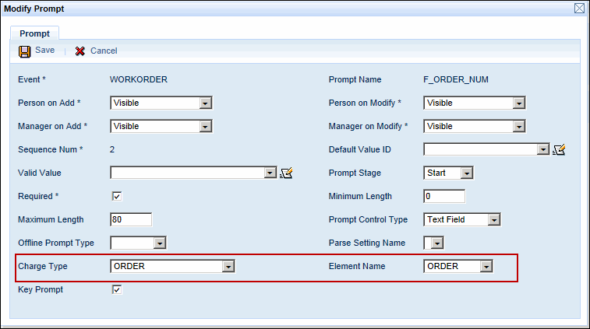The width and height of the screenshot is (590, 329).
Task: Uncheck the Key Prompt checkbox
Action: click(117, 289)
